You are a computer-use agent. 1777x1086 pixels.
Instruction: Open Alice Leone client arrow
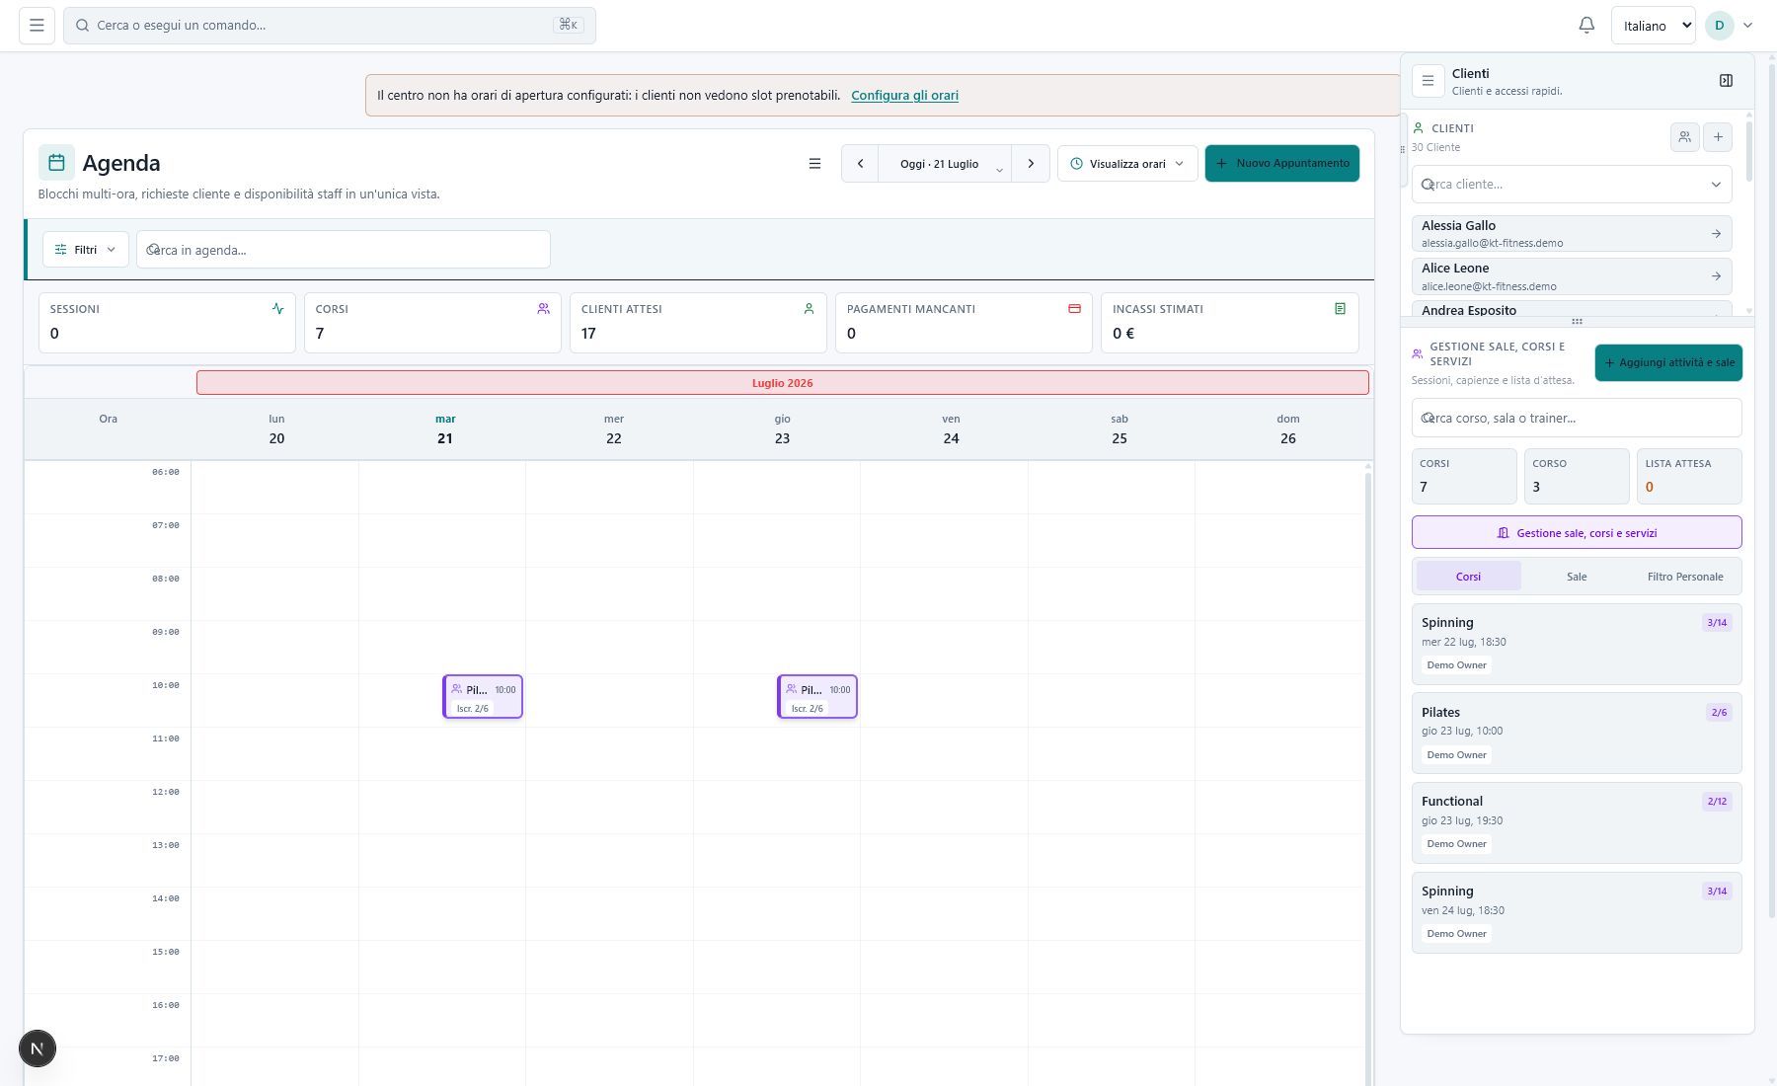1716,276
